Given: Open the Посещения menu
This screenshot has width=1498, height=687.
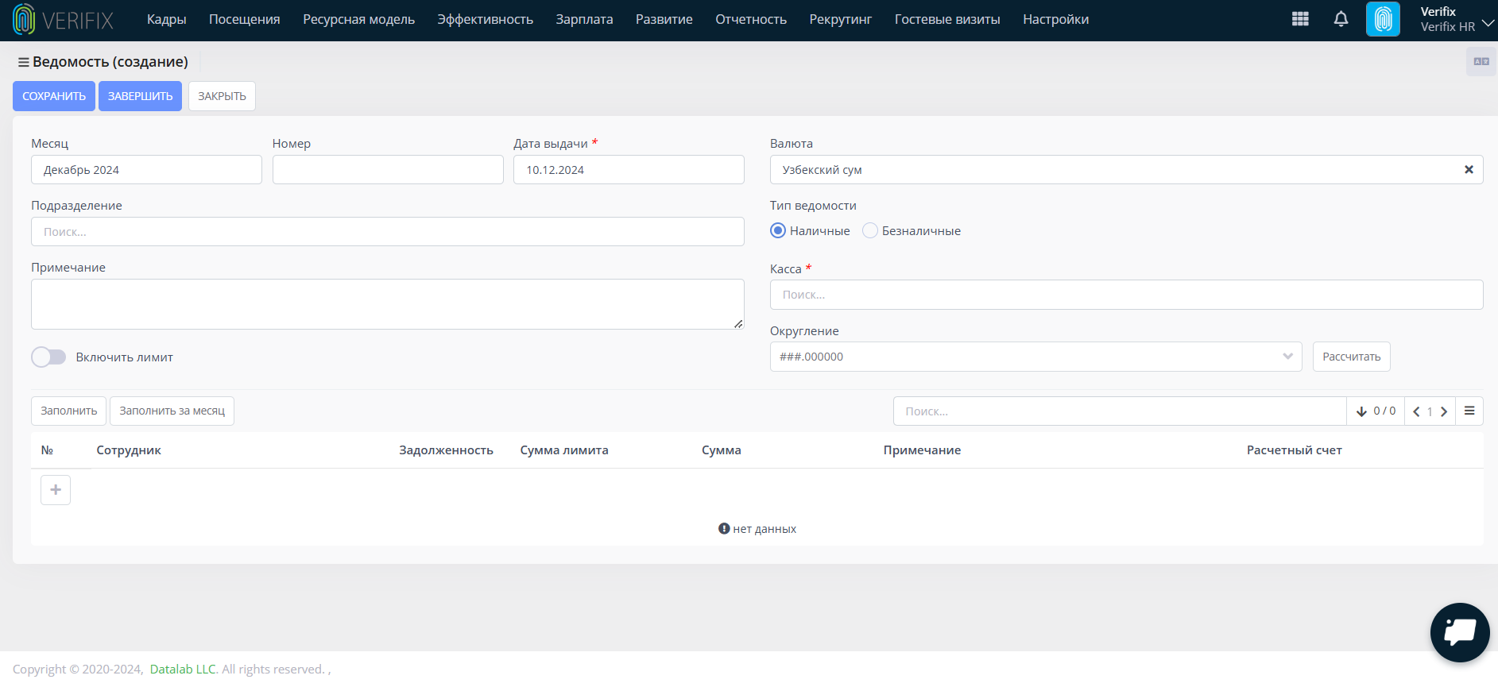Looking at the screenshot, I should [245, 19].
